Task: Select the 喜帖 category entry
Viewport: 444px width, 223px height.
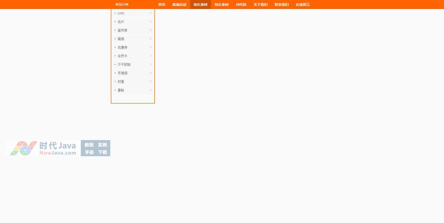Action: click(121, 90)
